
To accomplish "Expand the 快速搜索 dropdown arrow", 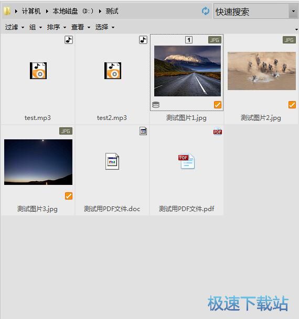I will [x=293, y=11].
